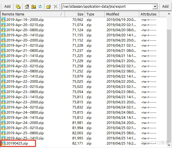Click zip icon of 20190425.zip

click(x=3, y=143)
